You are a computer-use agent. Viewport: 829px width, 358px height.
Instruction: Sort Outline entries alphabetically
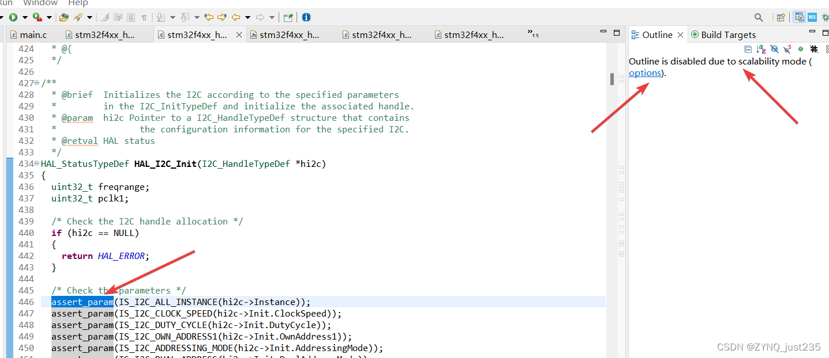(x=761, y=49)
